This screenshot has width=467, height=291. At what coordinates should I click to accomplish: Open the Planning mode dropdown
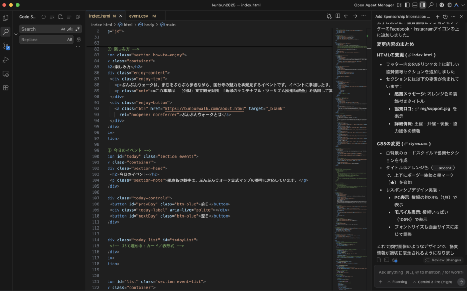click(x=396, y=282)
